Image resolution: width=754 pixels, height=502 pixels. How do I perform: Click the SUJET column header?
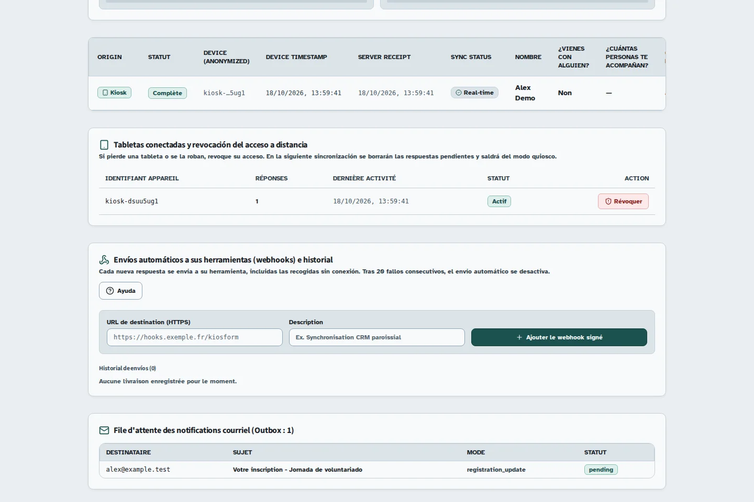click(242, 452)
